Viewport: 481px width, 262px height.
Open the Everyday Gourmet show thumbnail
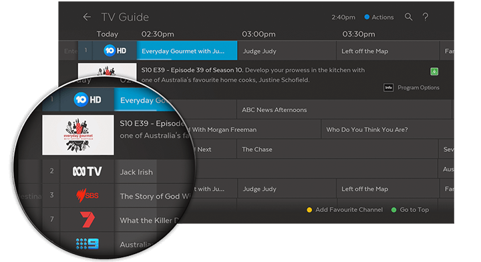pyautogui.click(x=78, y=135)
